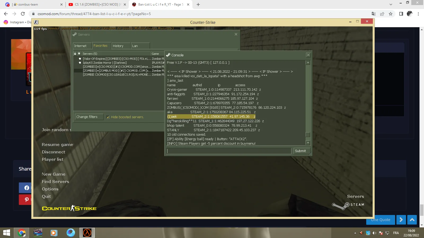This screenshot has width=424, height=238.
Task: Toggle Hide boosted servers checkbox
Action: (x=108, y=117)
